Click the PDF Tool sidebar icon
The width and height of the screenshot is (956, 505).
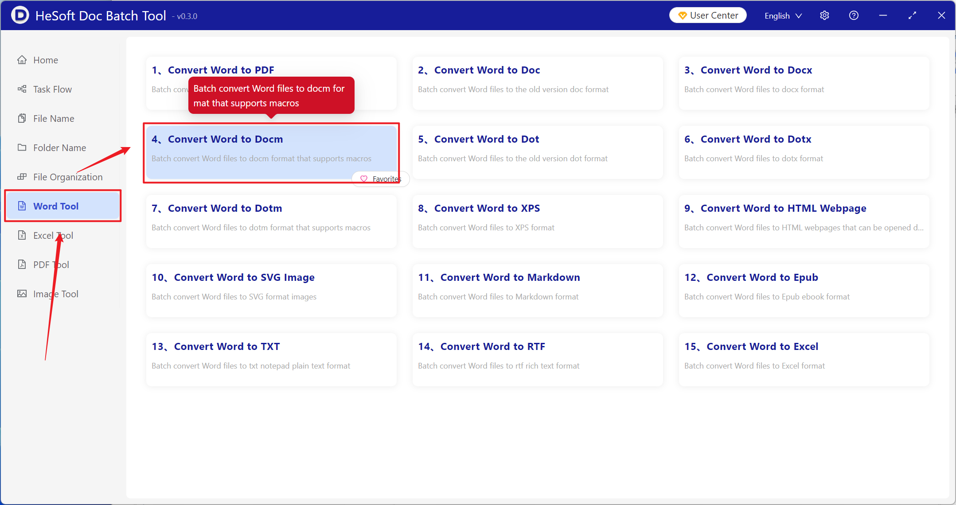22,264
